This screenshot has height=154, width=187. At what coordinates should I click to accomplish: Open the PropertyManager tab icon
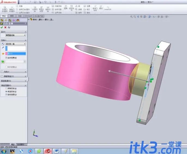6,20
